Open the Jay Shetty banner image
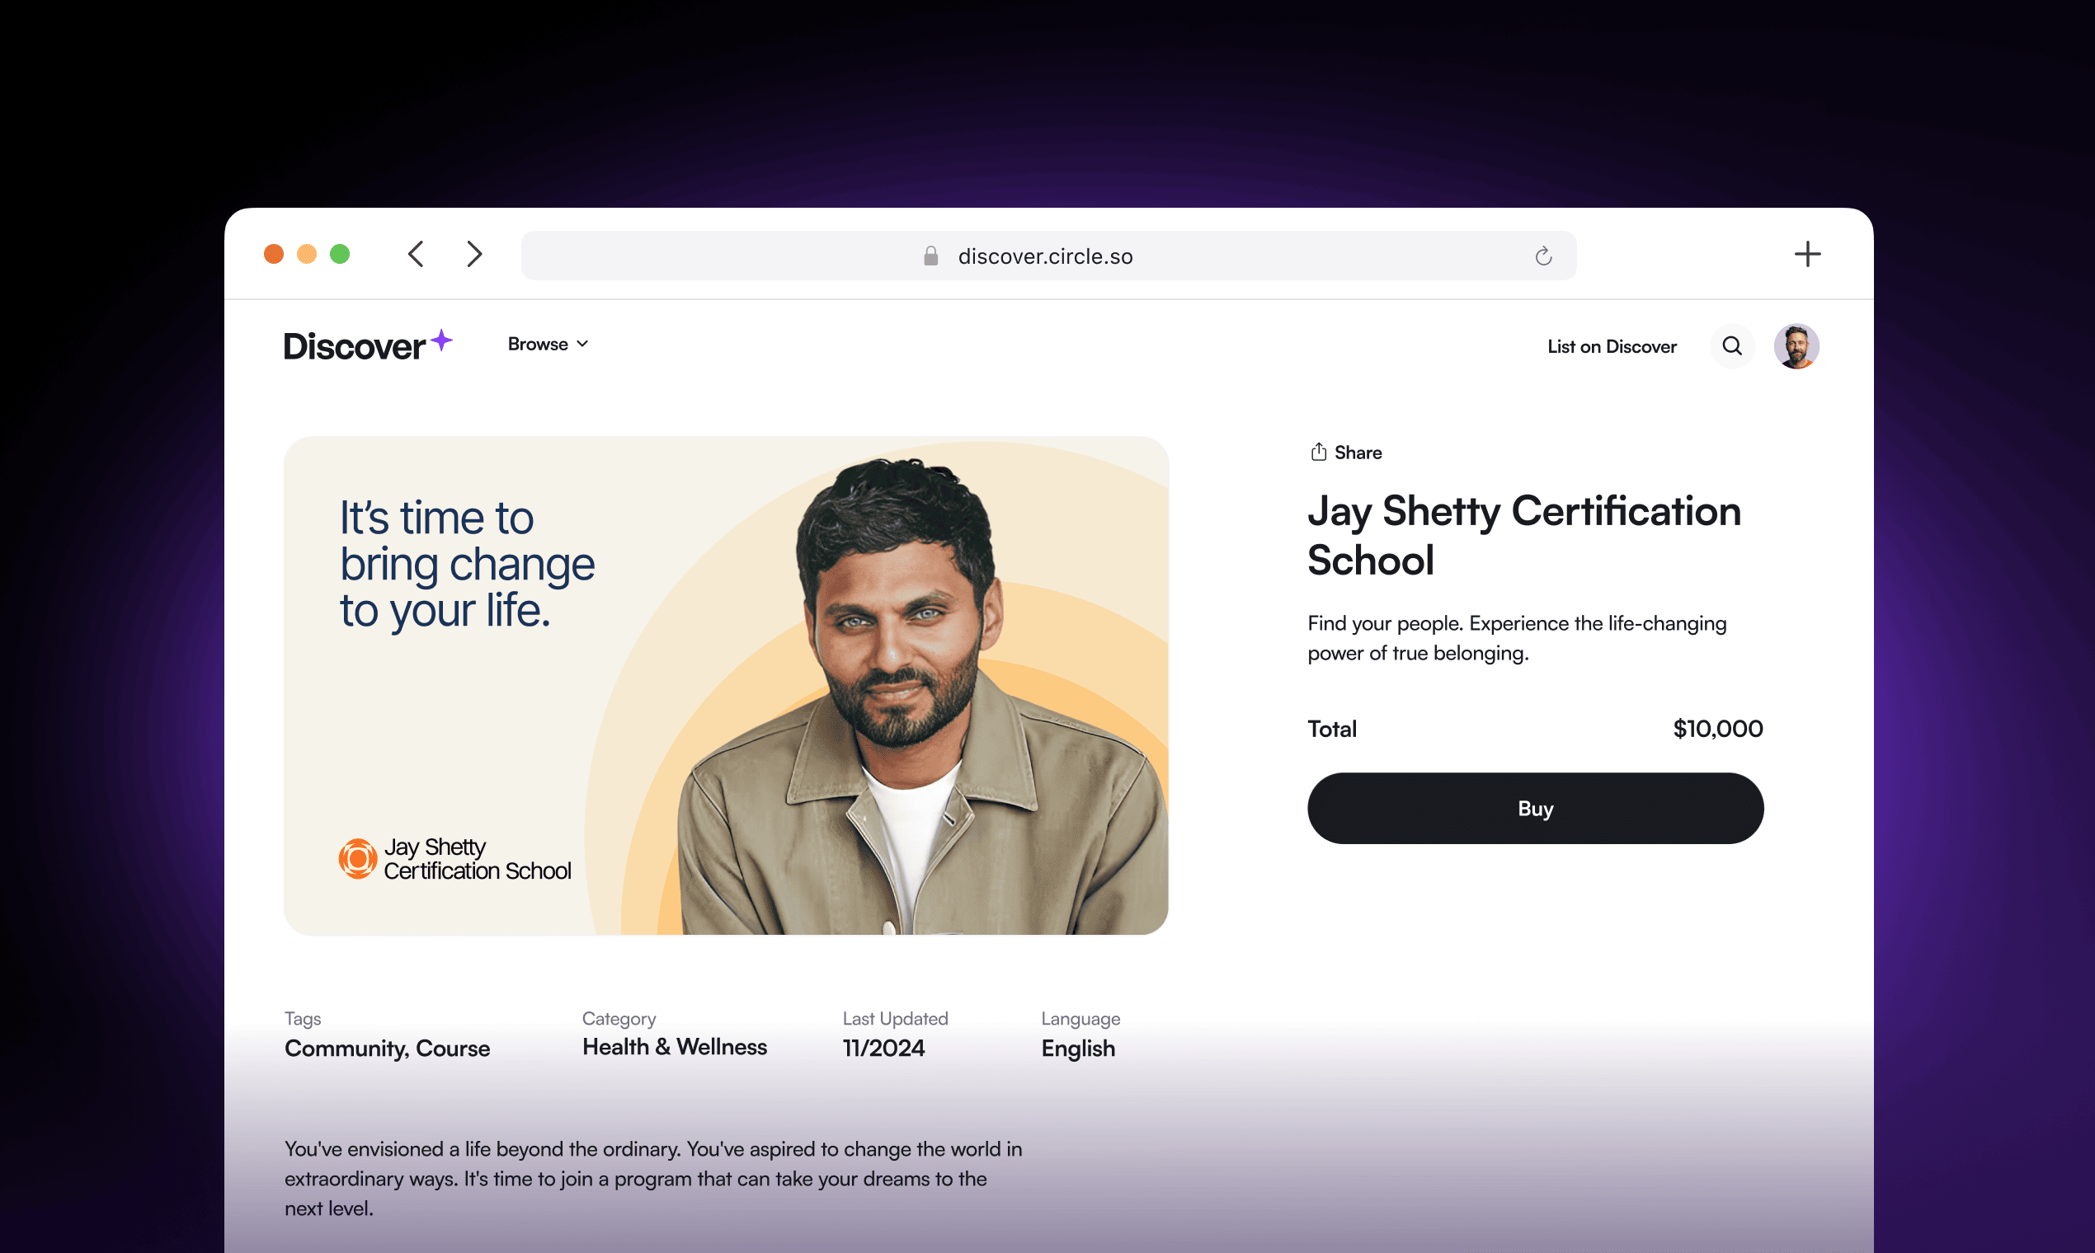This screenshot has height=1253, width=2095. click(x=726, y=685)
